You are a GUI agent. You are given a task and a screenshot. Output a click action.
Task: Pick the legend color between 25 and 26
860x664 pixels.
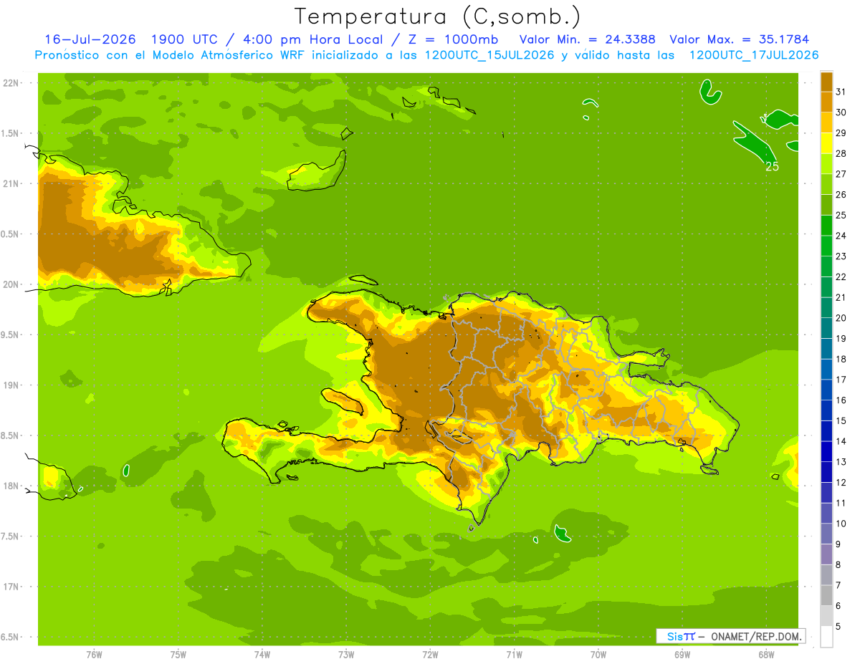(x=826, y=205)
